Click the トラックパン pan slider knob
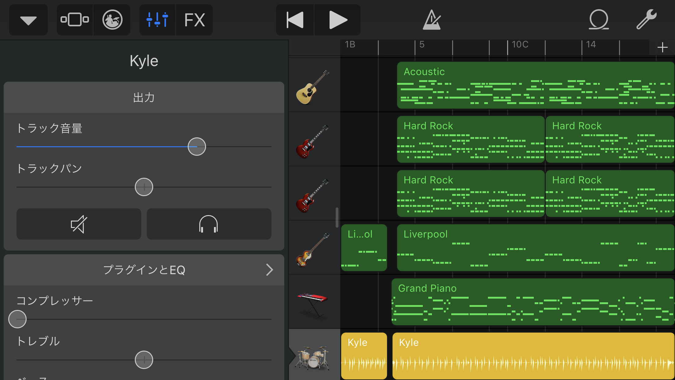 (144, 187)
